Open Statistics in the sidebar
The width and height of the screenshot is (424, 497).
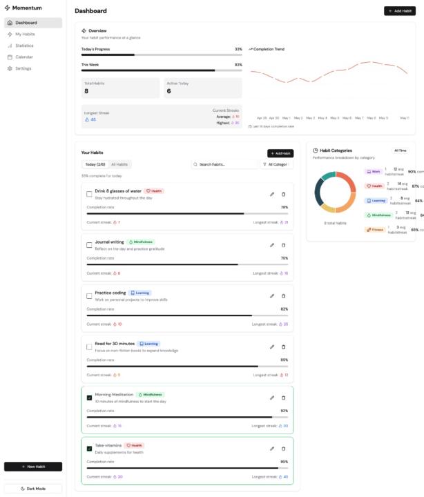pos(24,46)
